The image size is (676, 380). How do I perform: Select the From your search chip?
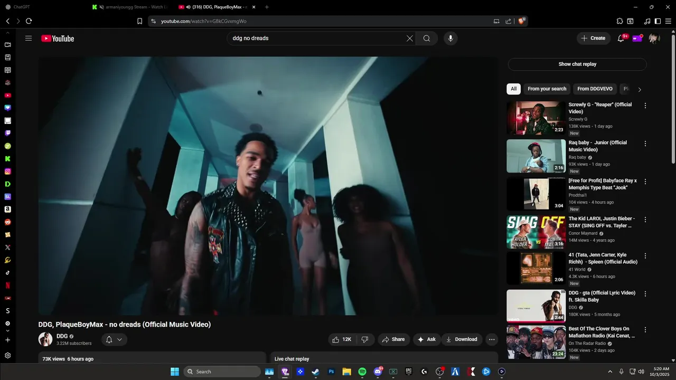[547, 89]
